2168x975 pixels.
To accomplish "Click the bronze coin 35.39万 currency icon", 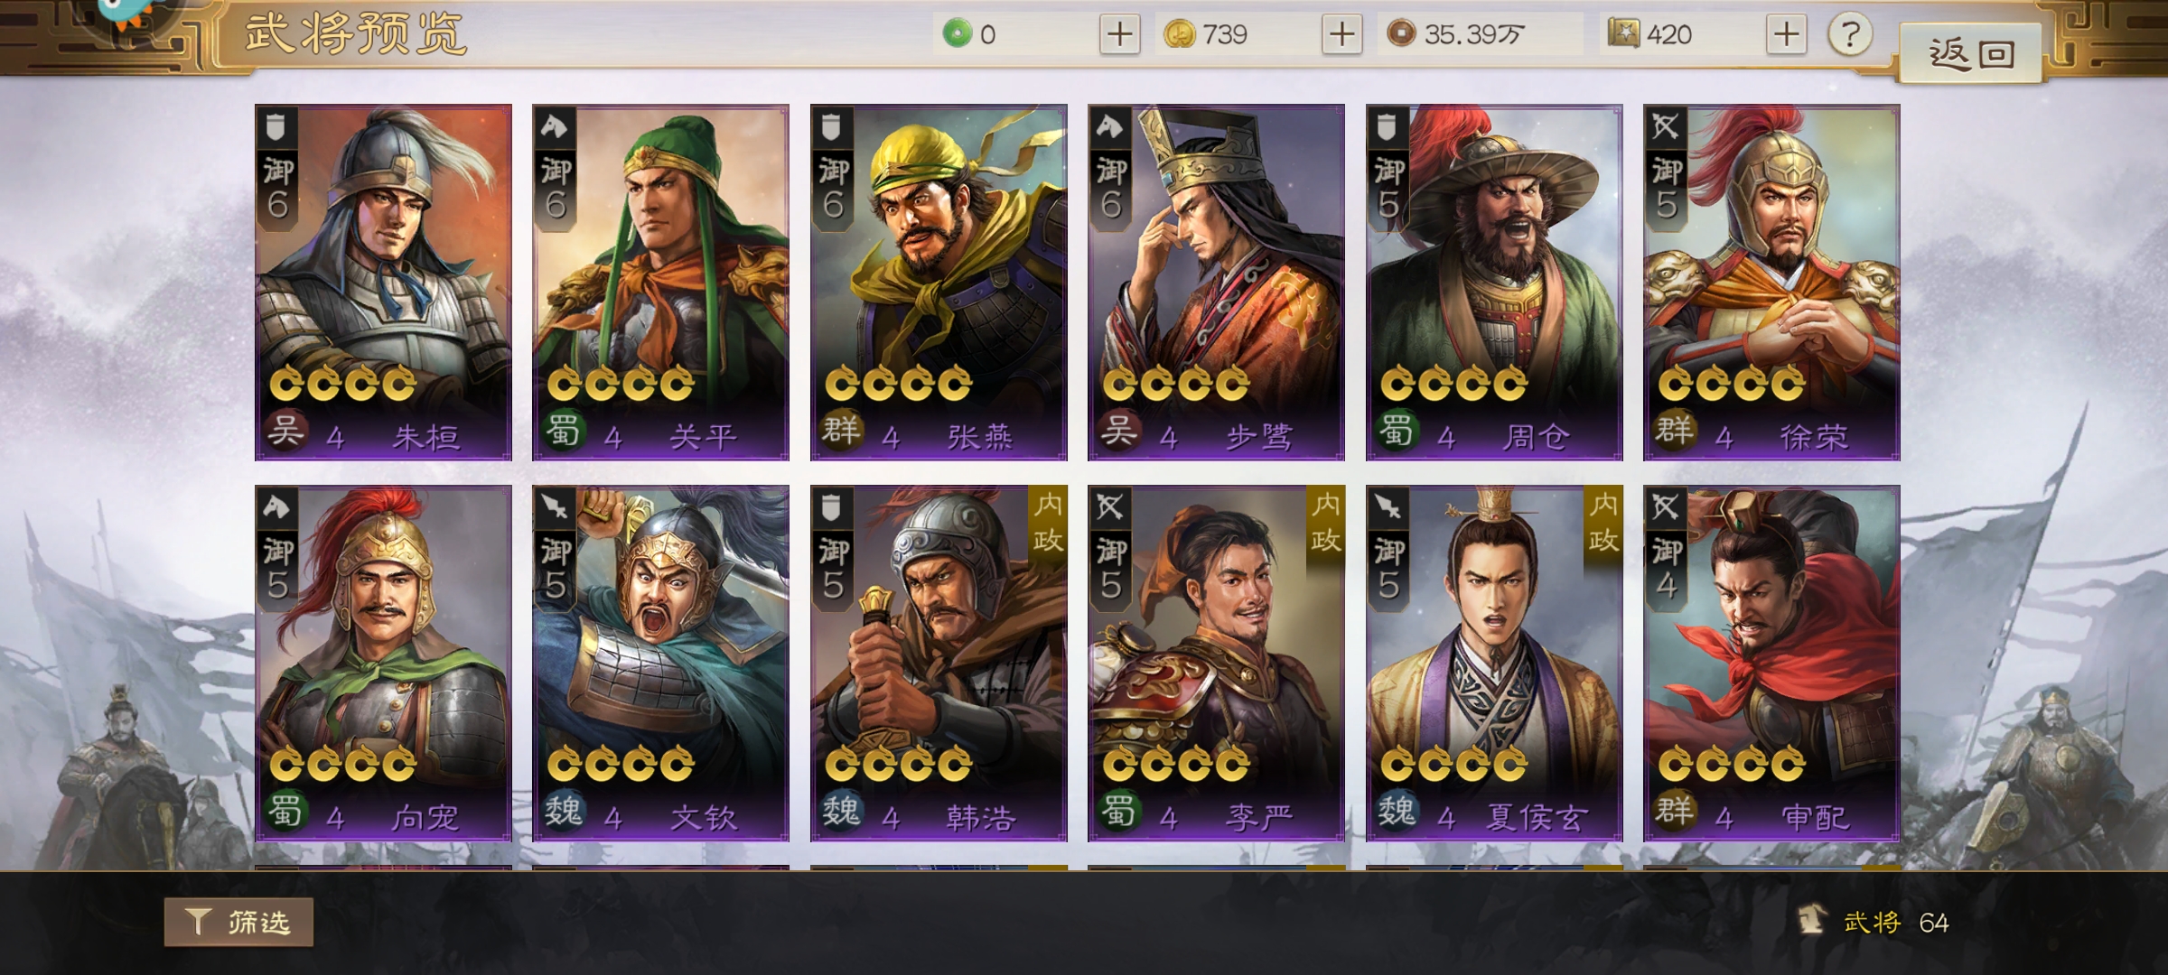I will 1401,34.
